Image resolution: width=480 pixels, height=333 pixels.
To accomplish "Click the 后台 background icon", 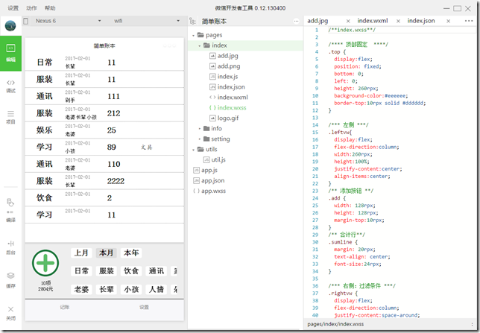I will click(x=10, y=247).
